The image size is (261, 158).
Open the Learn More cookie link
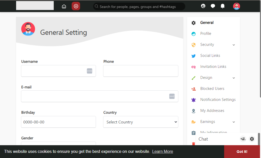(x=162, y=151)
